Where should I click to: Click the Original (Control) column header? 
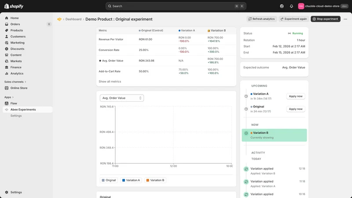(151, 30)
